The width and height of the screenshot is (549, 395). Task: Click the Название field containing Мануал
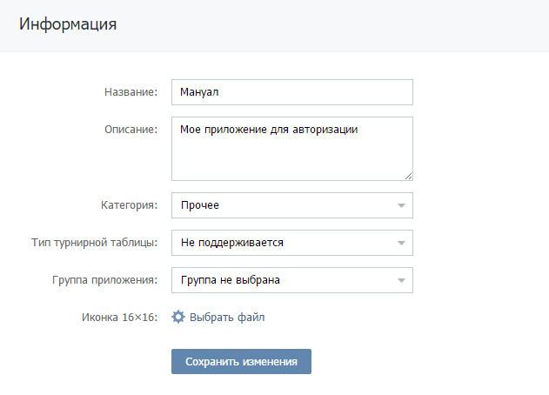291,92
